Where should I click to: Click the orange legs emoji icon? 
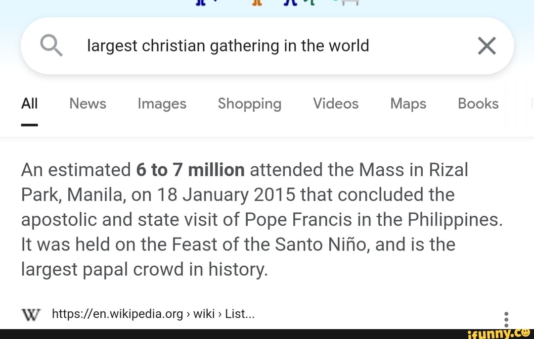click(x=257, y=2)
